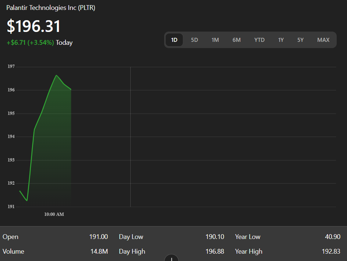Open the 1M price history
347x261 pixels.
(215, 40)
